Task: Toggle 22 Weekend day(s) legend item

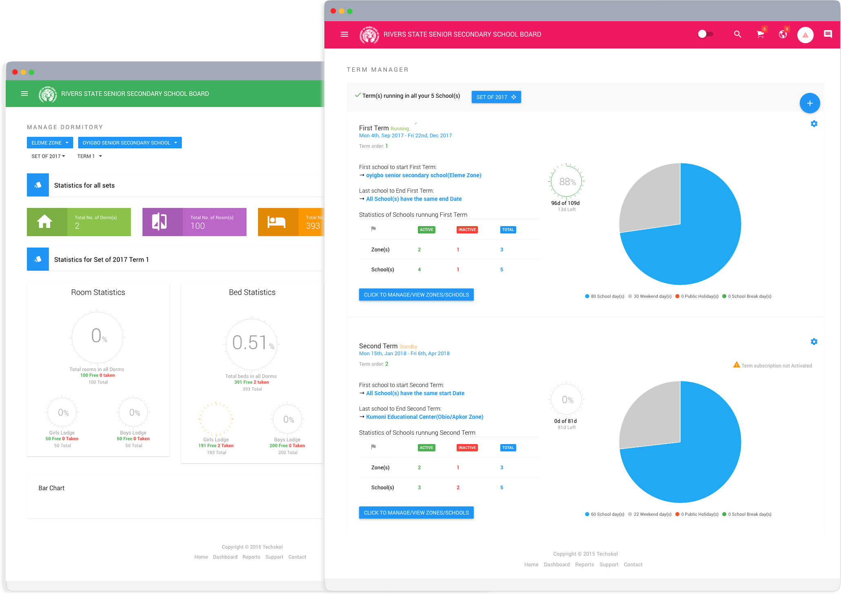Action: [x=650, y=514]
